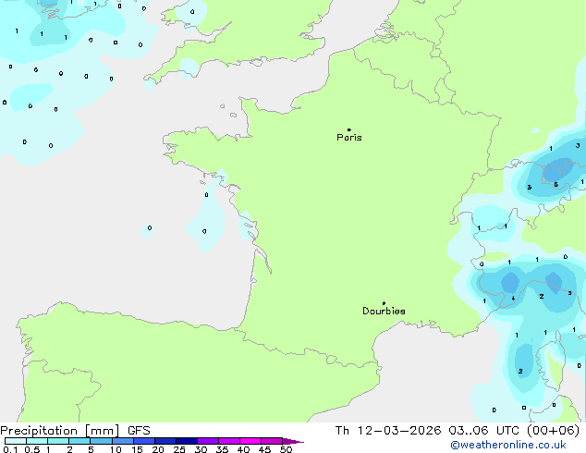586x453 pixels.
Task: Click the '0.5' legend scale label
Action: (x=32, y=449)
